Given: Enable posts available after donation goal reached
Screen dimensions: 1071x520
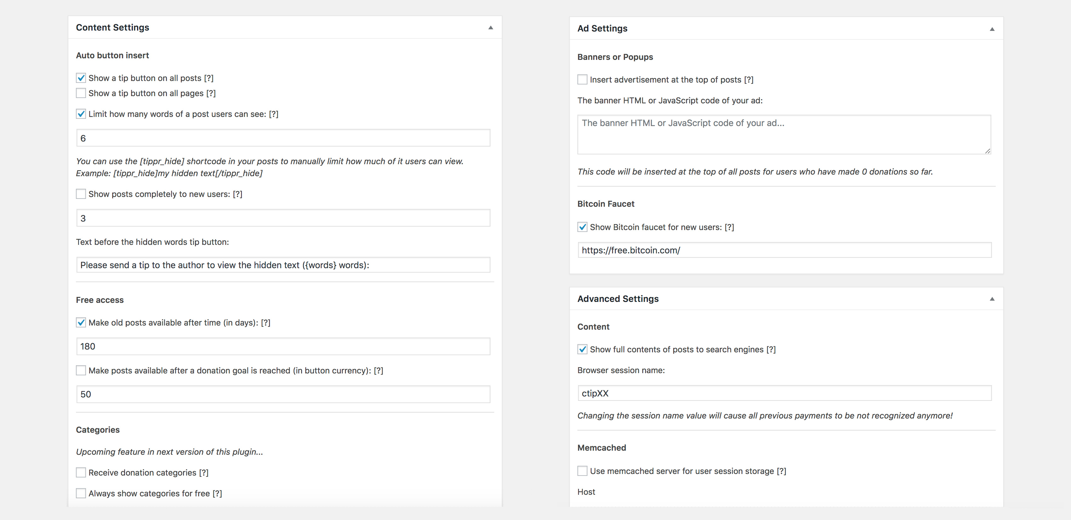Looking at the screenshot, I should (x=81, y=370).
